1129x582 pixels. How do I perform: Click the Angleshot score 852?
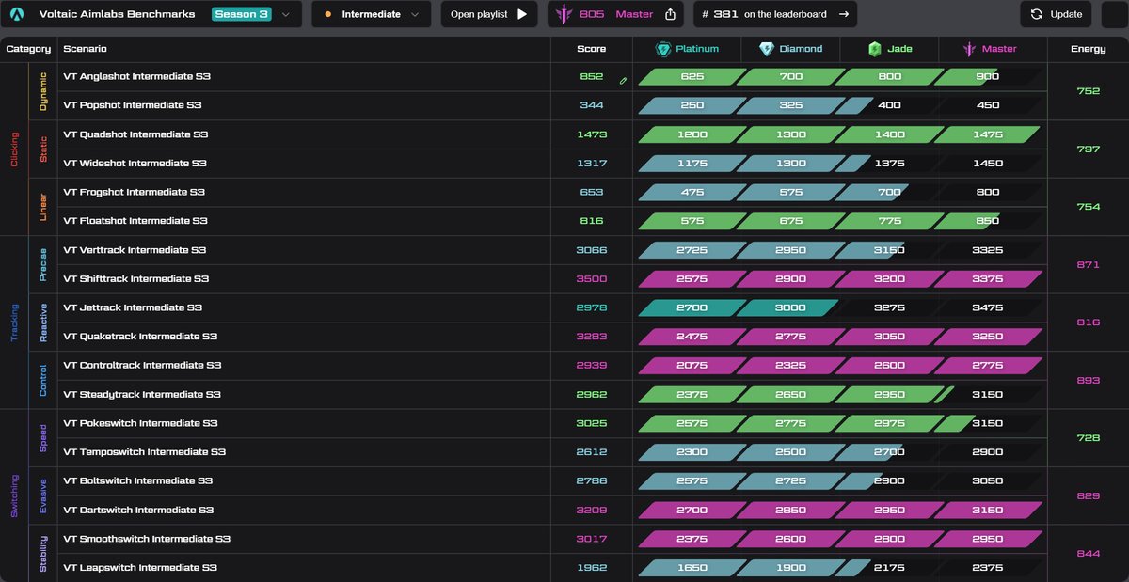point(592,77)
